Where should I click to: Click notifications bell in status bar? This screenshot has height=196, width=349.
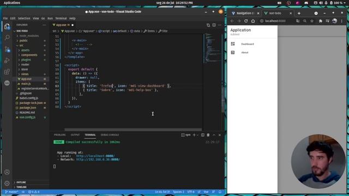click(x=220, y=192)
